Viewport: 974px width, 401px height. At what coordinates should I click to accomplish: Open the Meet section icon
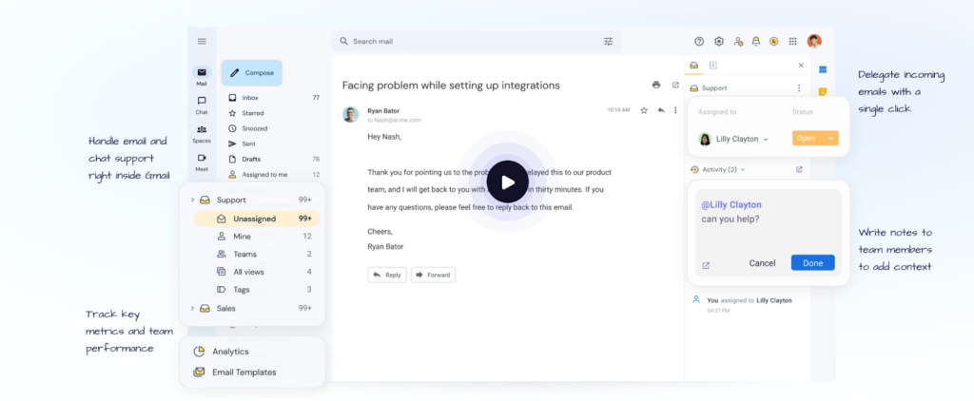coord(202,158)
